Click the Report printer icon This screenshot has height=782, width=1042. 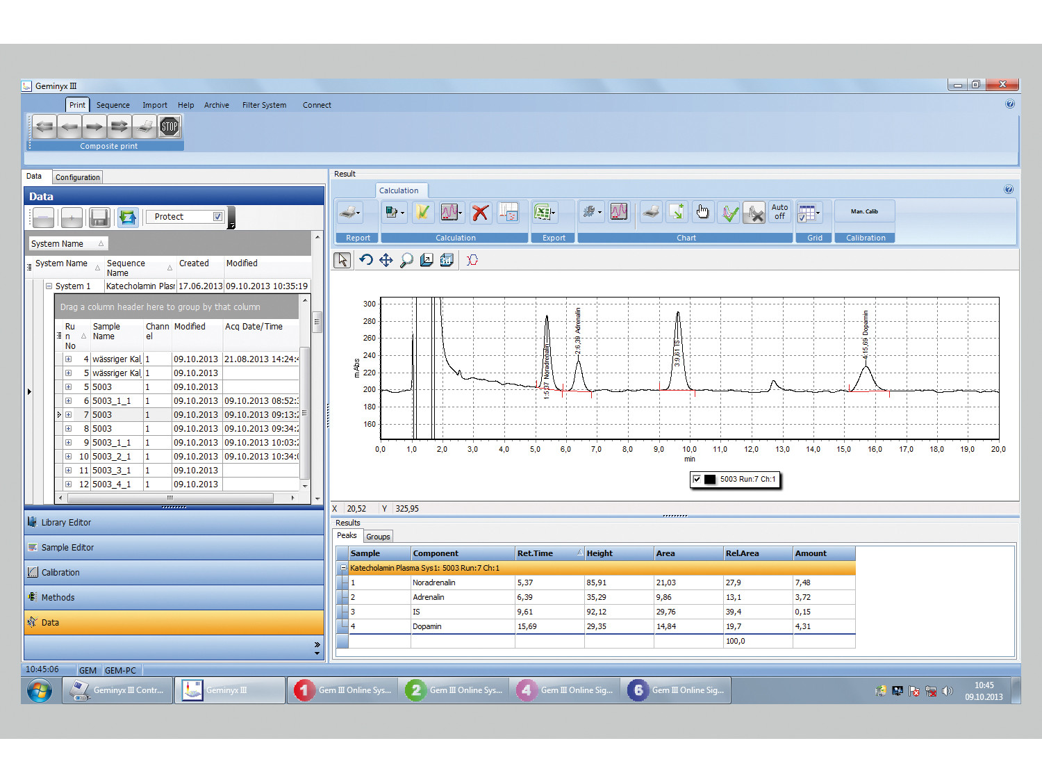(x=350, y=212)
